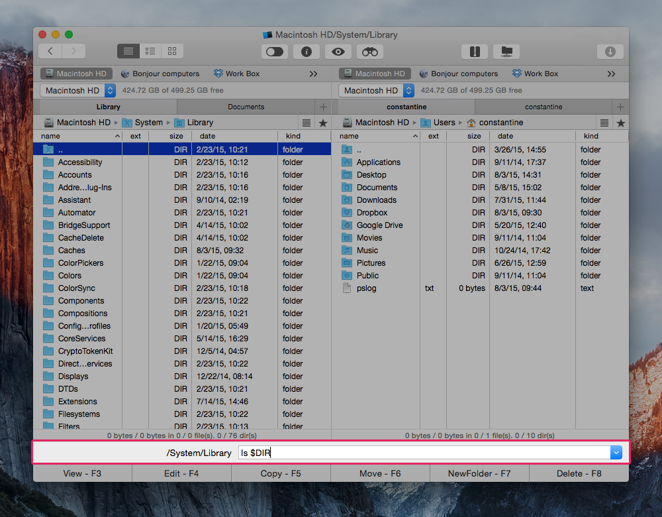Select the Pictures folder in right pane
662x517 pixels.
coord(480,263)
